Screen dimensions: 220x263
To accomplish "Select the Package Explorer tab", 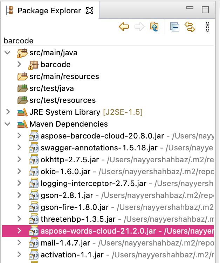I will [x=49, y=10].
